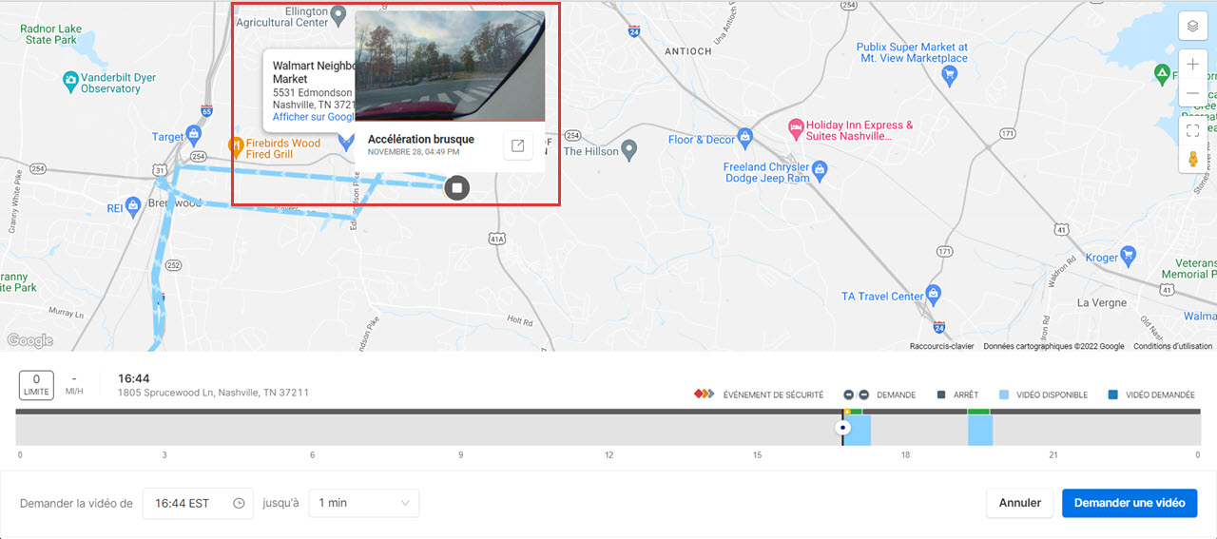Viewport: 1217px width, 539px height.
Task: Click The Hillson location pin
Action: [x=629, y=150]
